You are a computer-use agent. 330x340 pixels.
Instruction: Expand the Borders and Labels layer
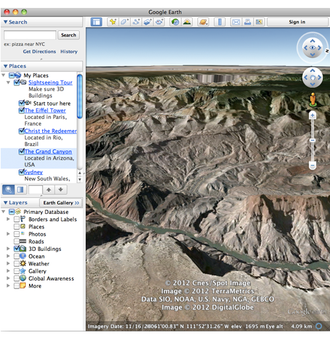tap(9, 219)
